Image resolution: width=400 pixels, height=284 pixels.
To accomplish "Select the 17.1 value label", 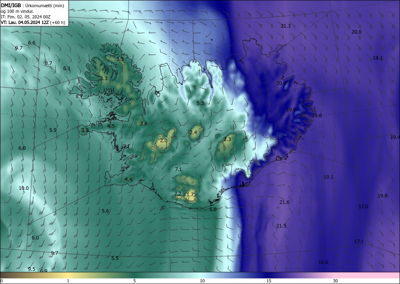I will [359, 242].
